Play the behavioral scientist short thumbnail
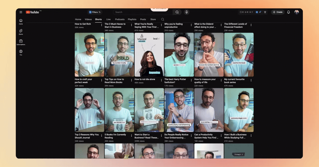319x167 pixels. click(x=149, y=55)
